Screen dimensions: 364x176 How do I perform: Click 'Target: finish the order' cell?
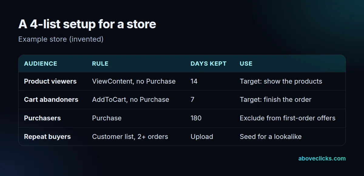click(x=275, y=100)
